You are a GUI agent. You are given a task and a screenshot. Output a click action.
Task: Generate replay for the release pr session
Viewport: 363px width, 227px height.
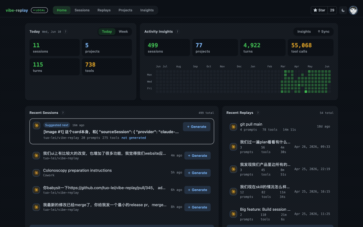[197, 207]
